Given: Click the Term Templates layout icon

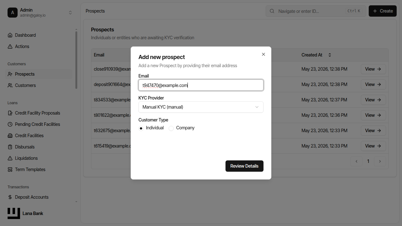Looking at the screenshot, I should 10,169.
